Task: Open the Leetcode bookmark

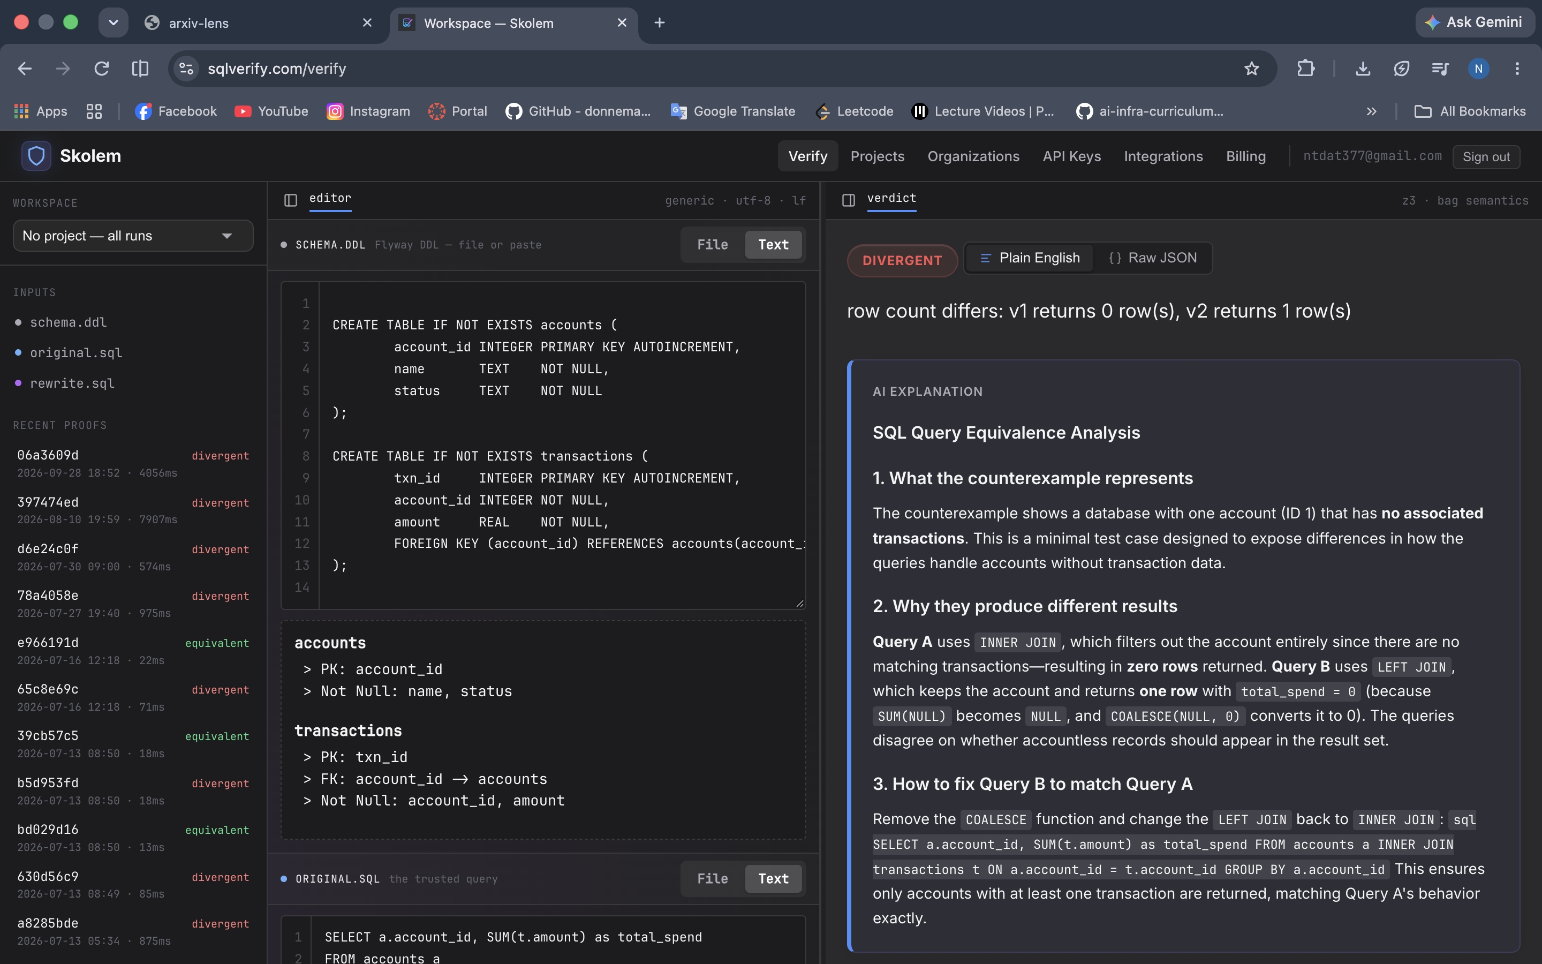Action: click(855, 111)
